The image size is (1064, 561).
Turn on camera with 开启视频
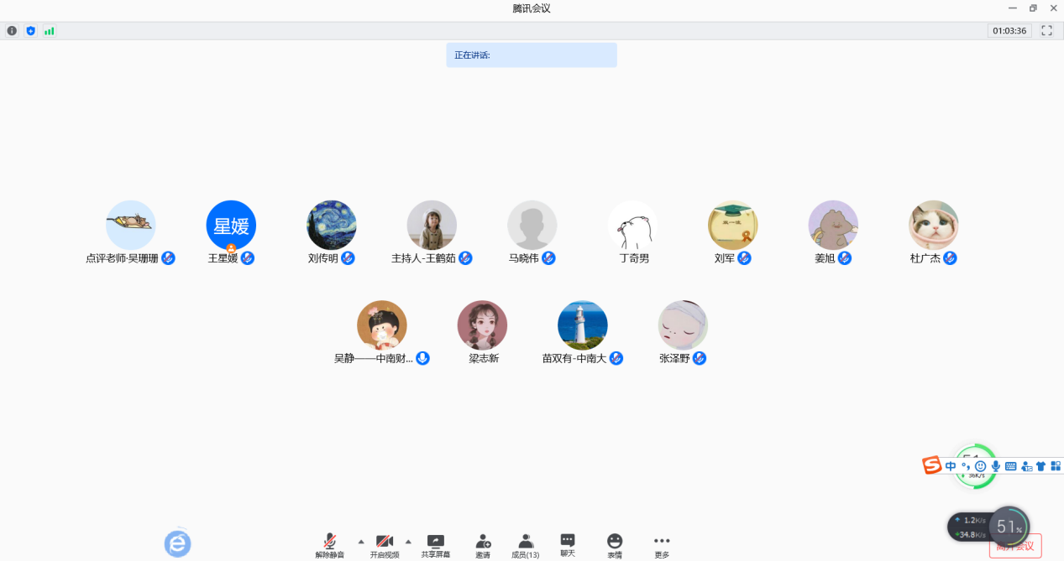385,545
